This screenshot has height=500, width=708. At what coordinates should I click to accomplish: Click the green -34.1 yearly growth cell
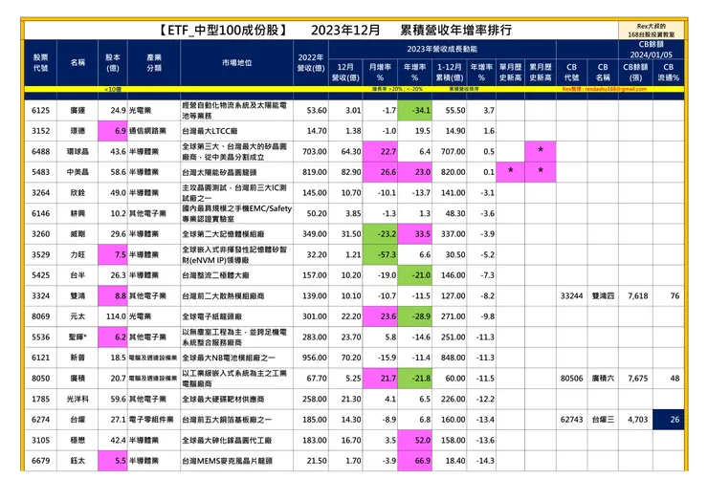point(415,111)
